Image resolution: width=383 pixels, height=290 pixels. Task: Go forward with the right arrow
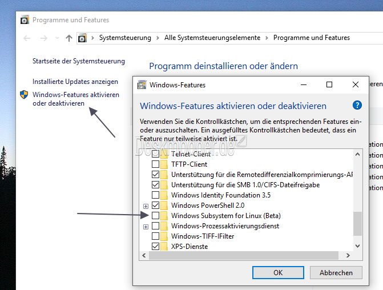pyautogui.click(x=44, y=38)
